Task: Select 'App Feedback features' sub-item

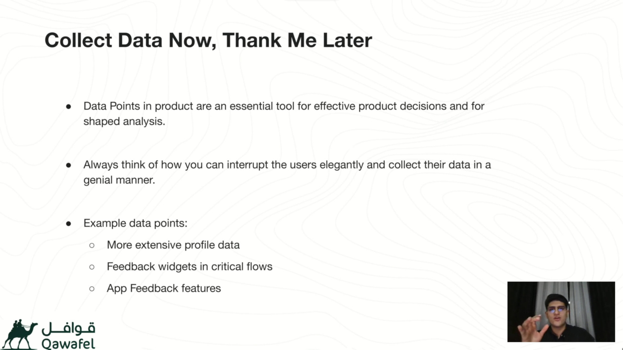Action: 164,288
